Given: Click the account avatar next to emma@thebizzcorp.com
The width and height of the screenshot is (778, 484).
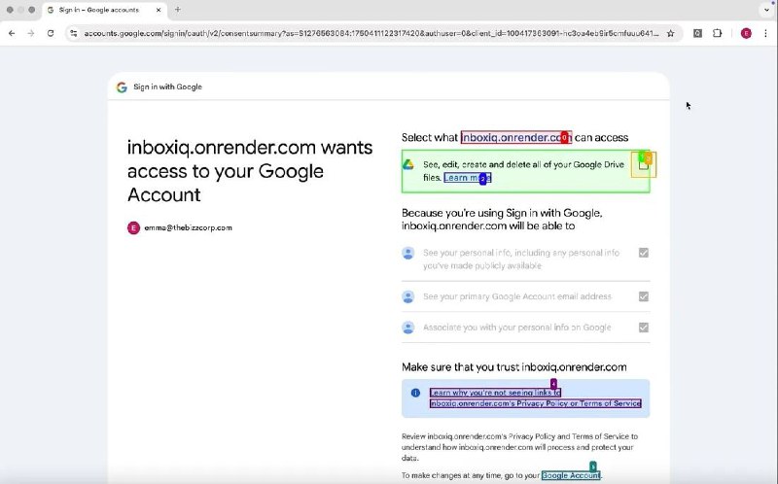Looking at the screenshot, I should click(133, 227).
